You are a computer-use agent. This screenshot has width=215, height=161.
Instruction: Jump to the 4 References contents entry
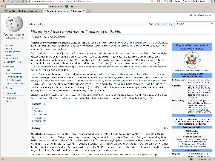click(x=38, y=118)
